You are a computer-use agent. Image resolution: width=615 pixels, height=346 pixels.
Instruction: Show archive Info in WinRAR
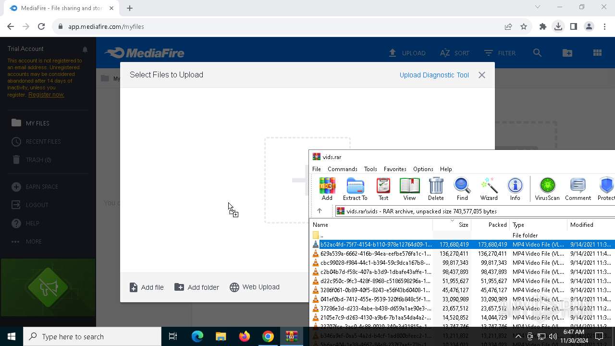pos(515,189)
